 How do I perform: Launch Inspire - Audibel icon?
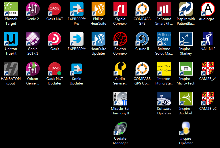point(186,99)
